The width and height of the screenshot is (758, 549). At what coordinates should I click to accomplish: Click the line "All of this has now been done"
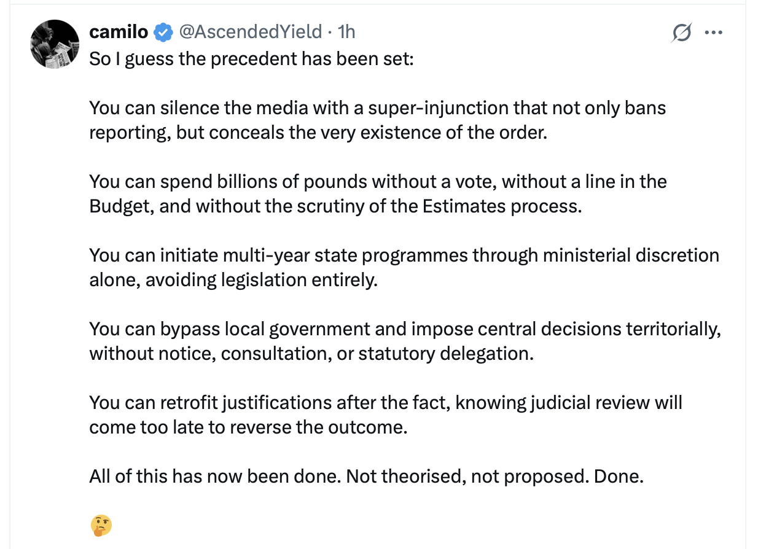(366, 477)
